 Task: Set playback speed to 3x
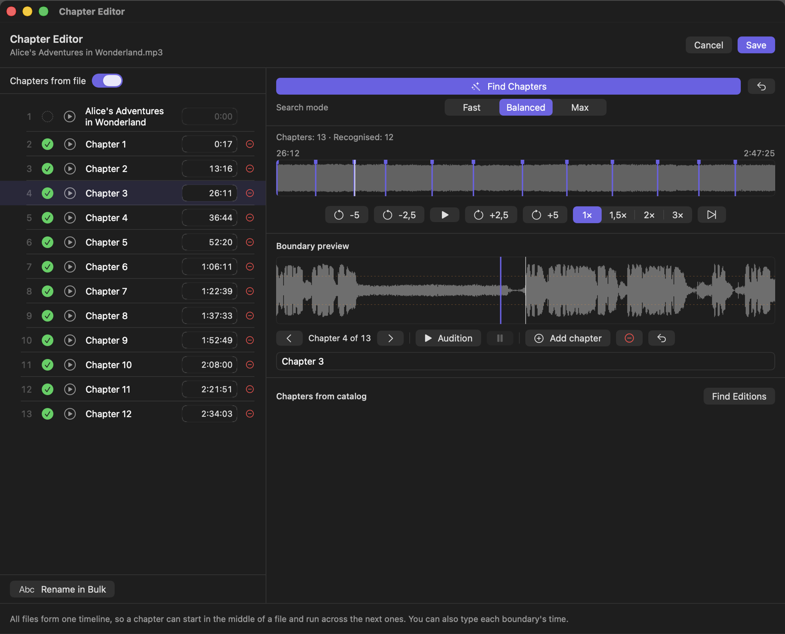coord(678,215)
